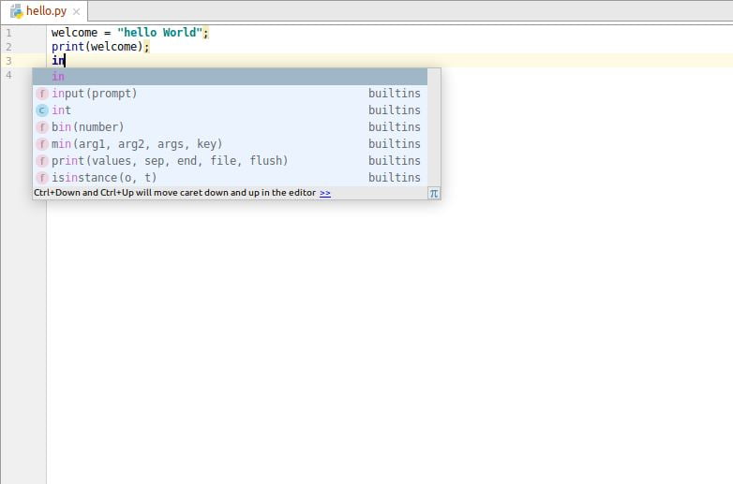Place caret in "hello World" string literal
The height and width of the screenshot is (484, 733).
click(159, 33)
